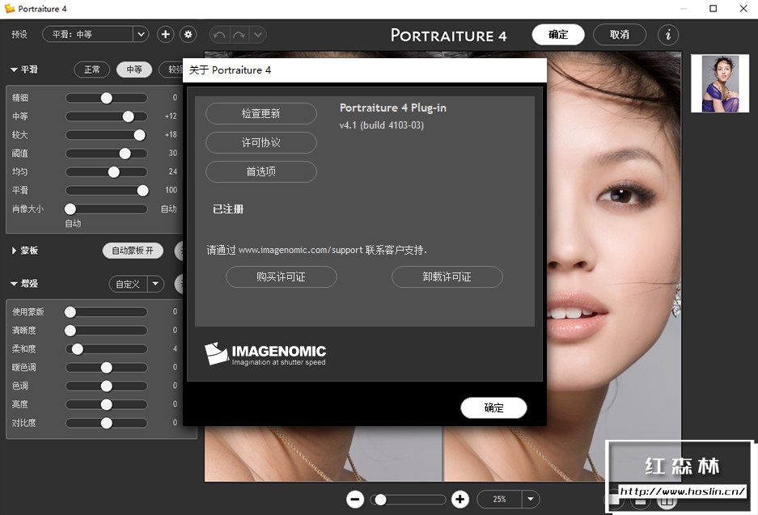Expand the 蒙板 section triangle
758x515 pixels.
[14, 251]
